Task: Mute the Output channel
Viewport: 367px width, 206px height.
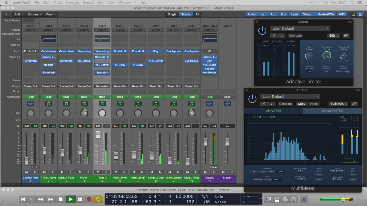Action: [206, 172]
